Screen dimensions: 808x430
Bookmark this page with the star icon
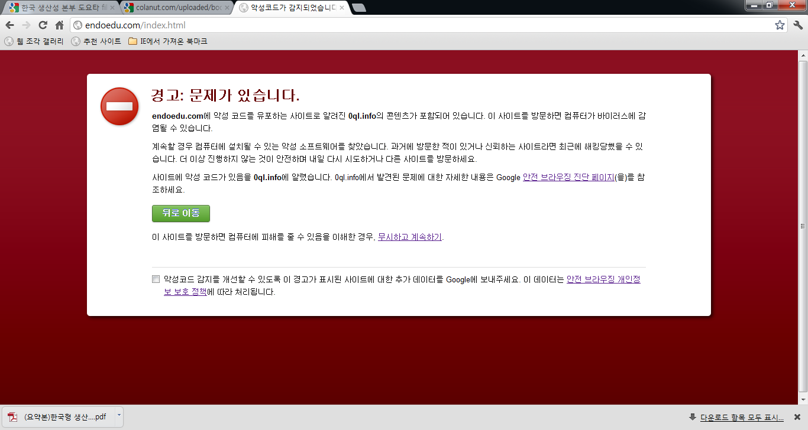780,25
